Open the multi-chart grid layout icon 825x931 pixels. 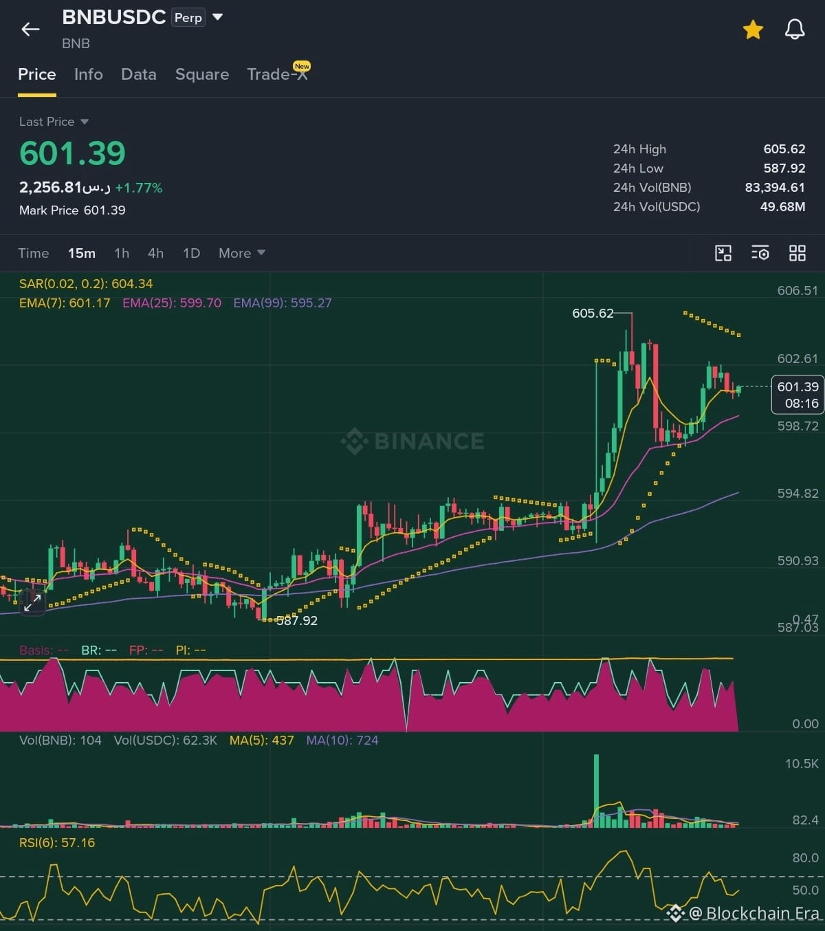(x=797, y=253)
